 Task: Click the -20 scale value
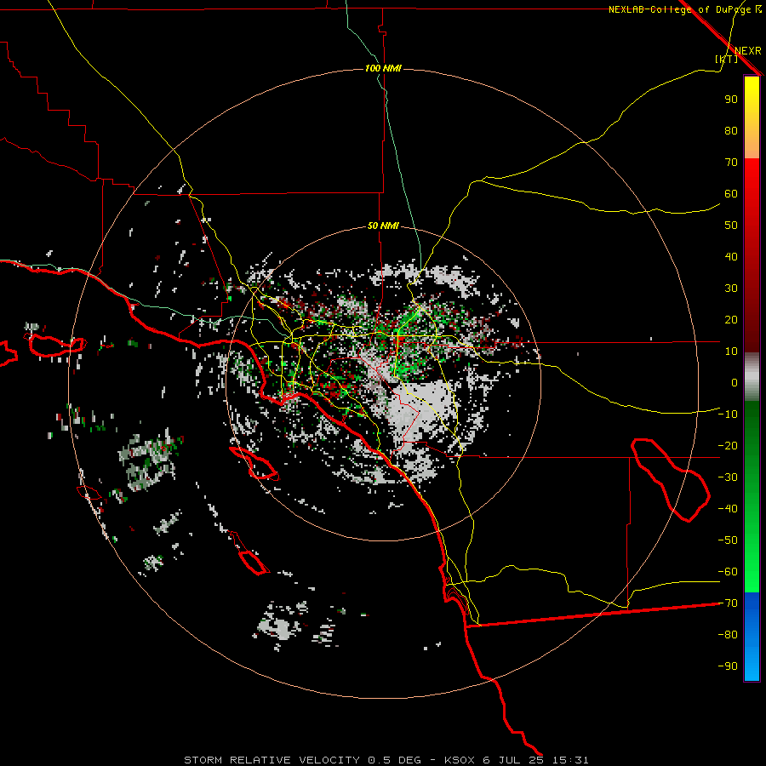pyautogui.click(x=728, y=446)
